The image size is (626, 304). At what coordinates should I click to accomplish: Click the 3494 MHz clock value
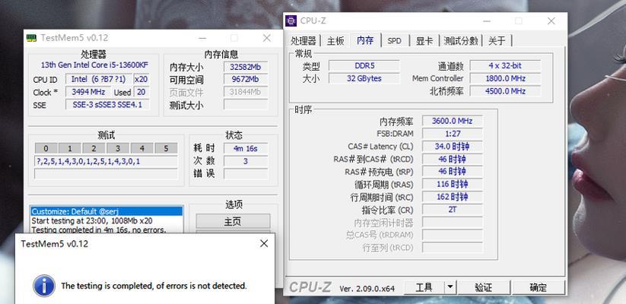[x=88, y=92]
